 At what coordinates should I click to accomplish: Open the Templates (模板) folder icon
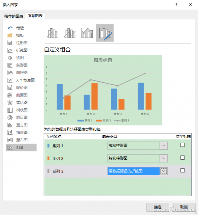pyautogui.click(x=10, y=35)
